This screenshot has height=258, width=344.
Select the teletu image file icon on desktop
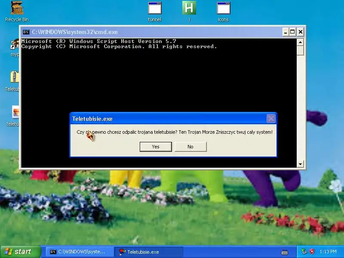click(15, 112)
